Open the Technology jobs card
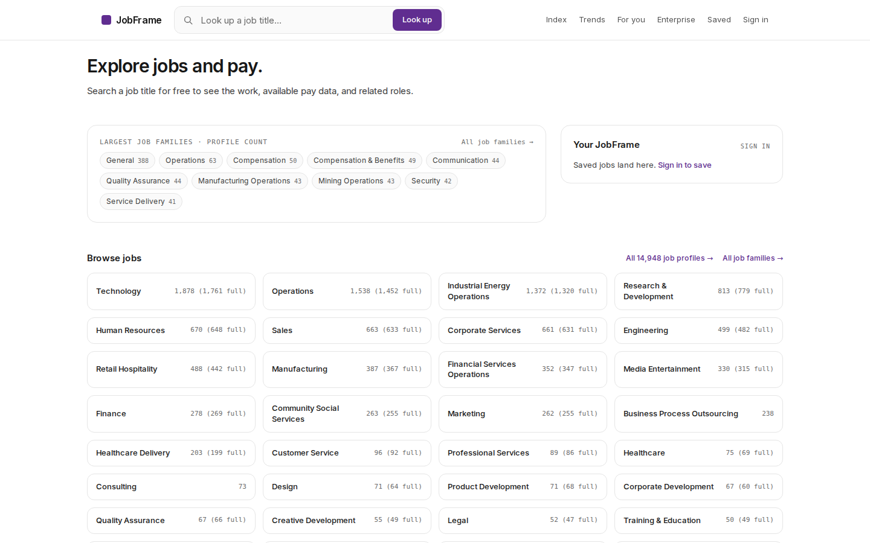Screen dimensions: 870x543 coord(171,291)
